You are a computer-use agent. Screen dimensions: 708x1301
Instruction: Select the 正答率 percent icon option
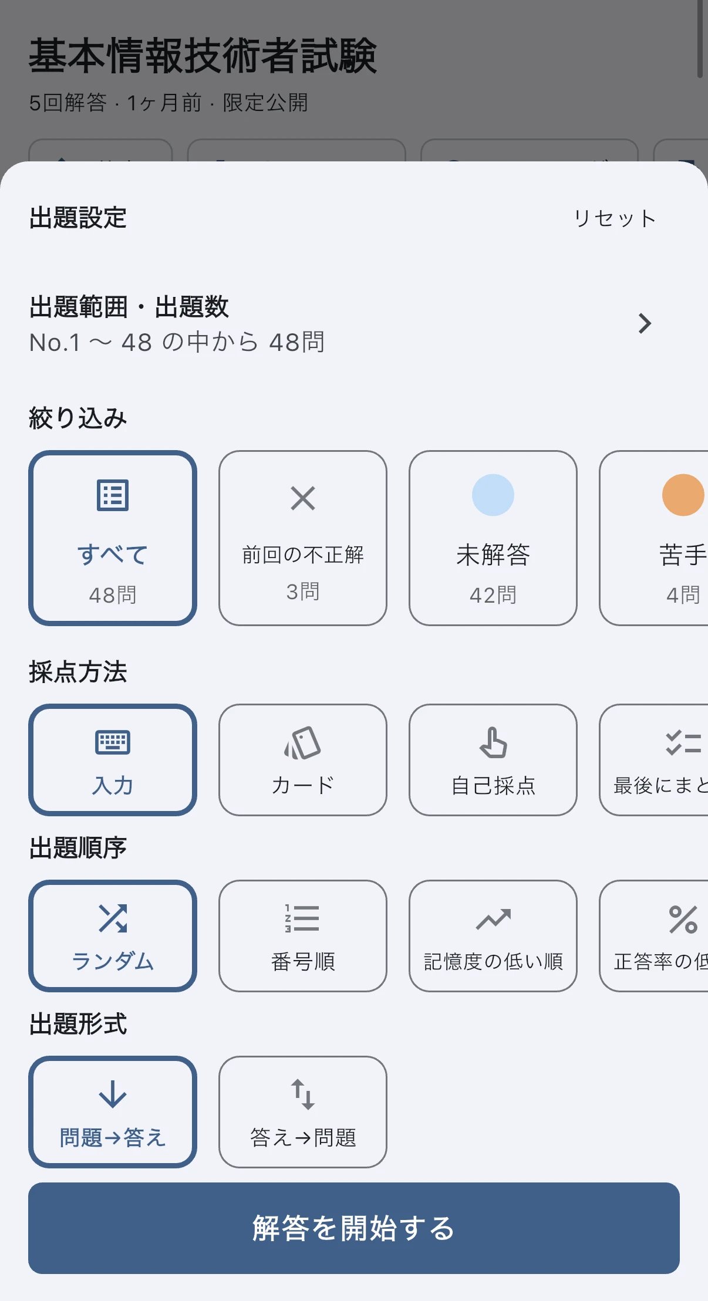(683, 919)
